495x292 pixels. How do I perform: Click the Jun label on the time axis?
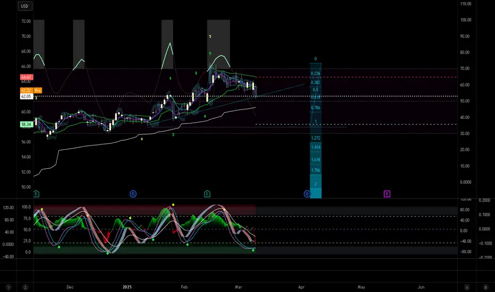coord(421,287)
